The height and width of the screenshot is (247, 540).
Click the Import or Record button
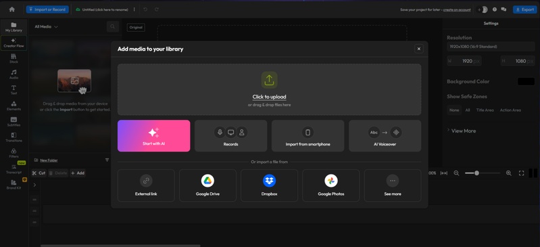click(x=47, y=9)
